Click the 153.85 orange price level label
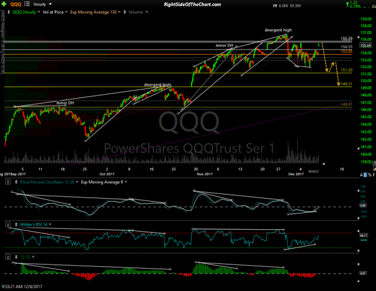The image size is (376, 291). pos(347,52)
